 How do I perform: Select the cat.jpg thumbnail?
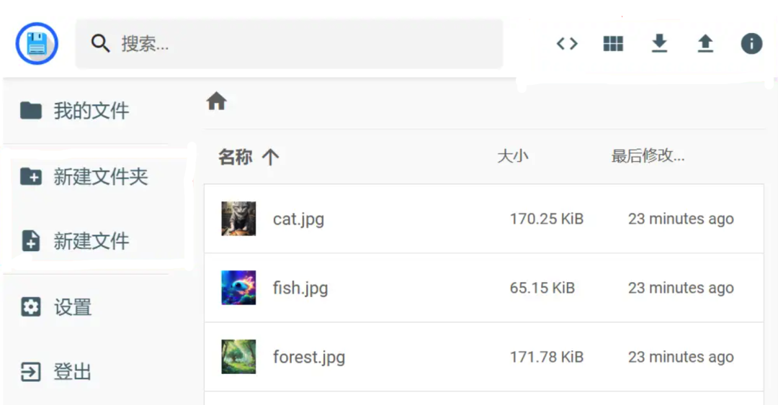click(238, 219)
